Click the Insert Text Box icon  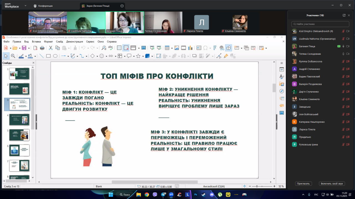[199, 48]
